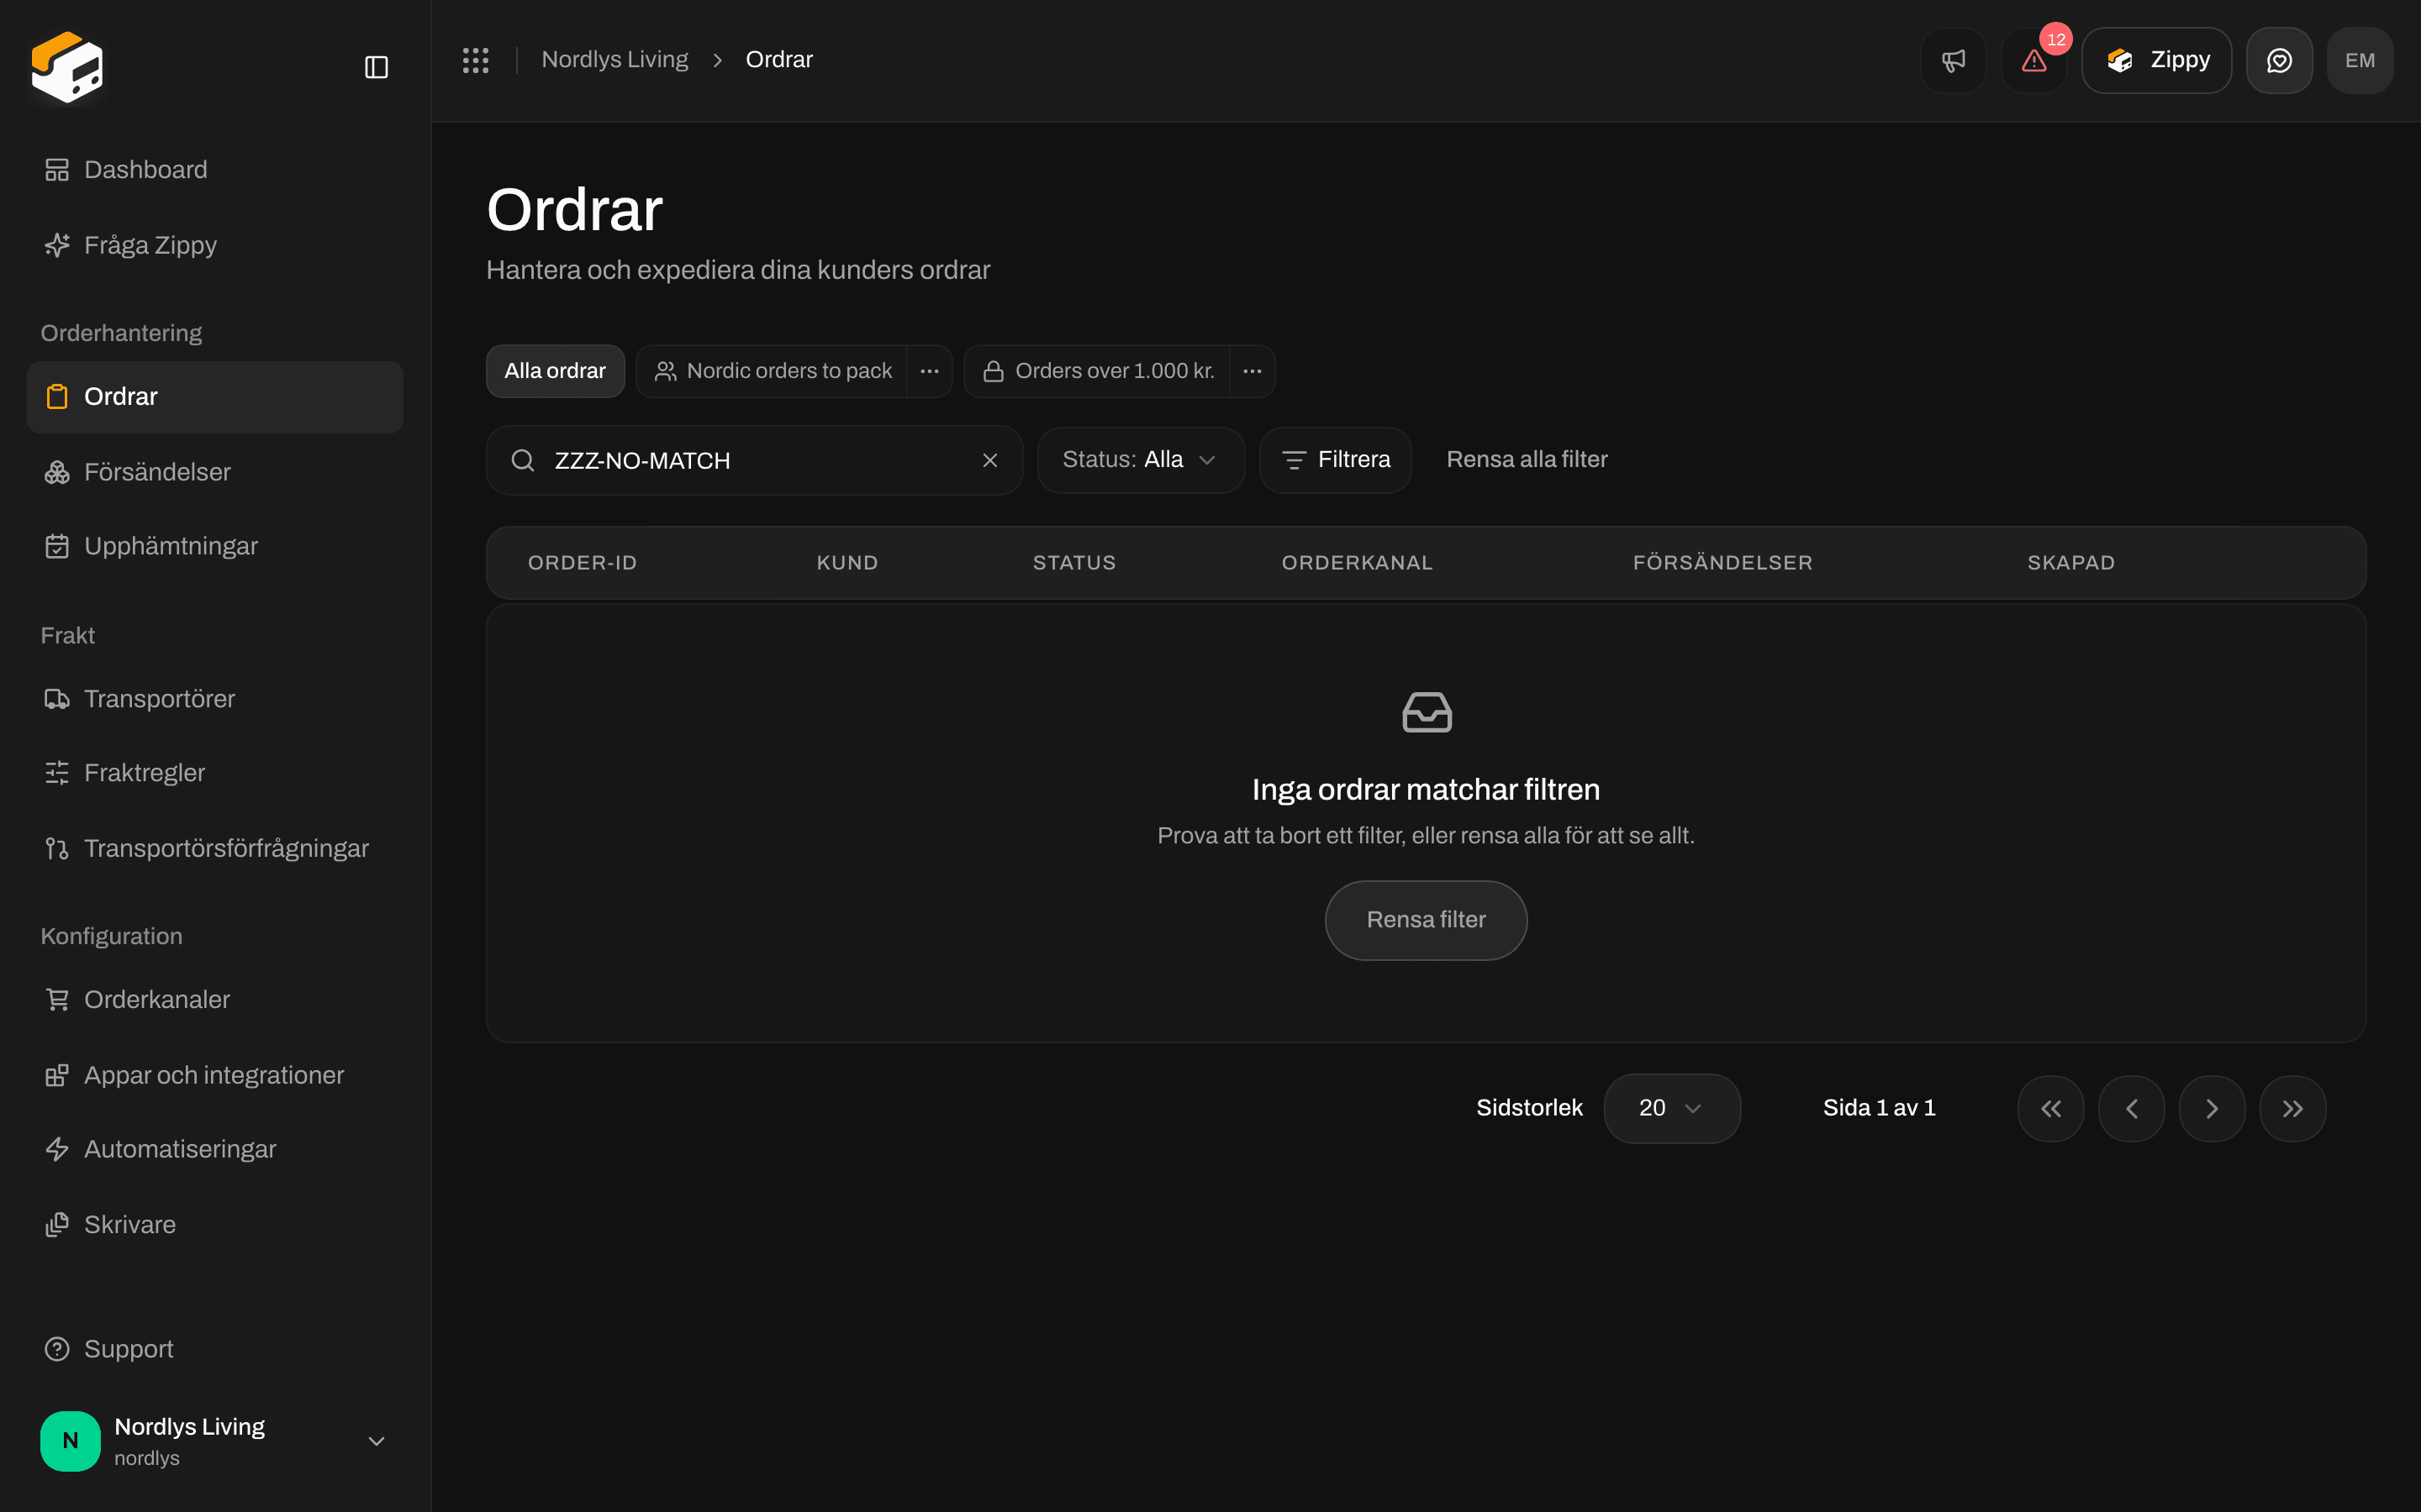Click the Nordlys Living breadcrumb link
This screenshot has width=2421, height=1512.
coord(614,60)
